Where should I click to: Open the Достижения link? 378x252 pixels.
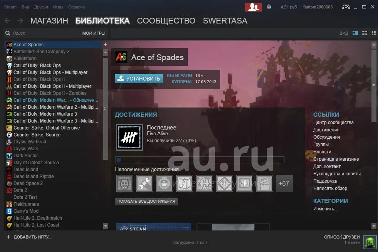326,130
